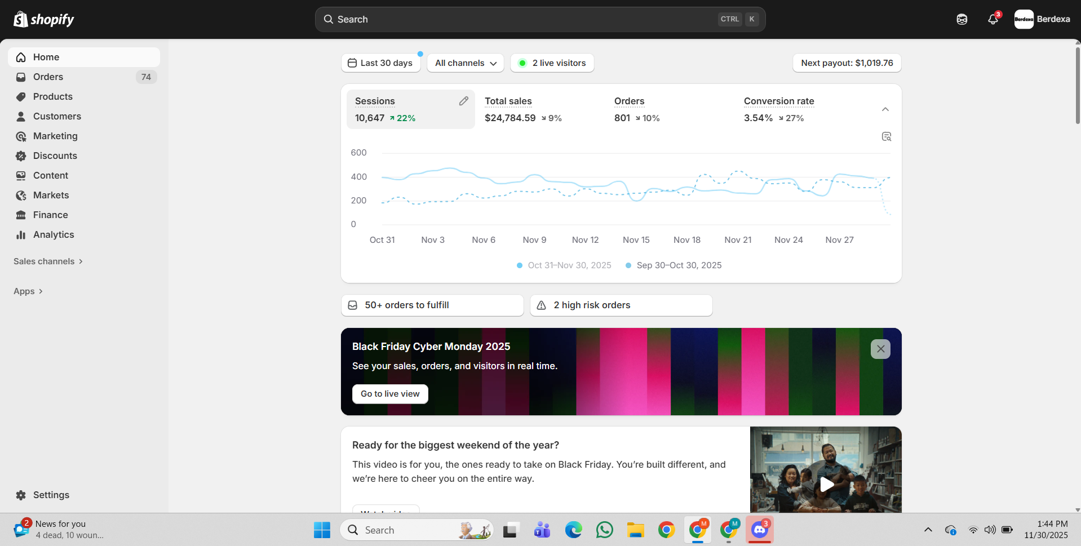Click the Markets globe icon
Screen dimensions: 1081x546
click(x=21, y=195)
